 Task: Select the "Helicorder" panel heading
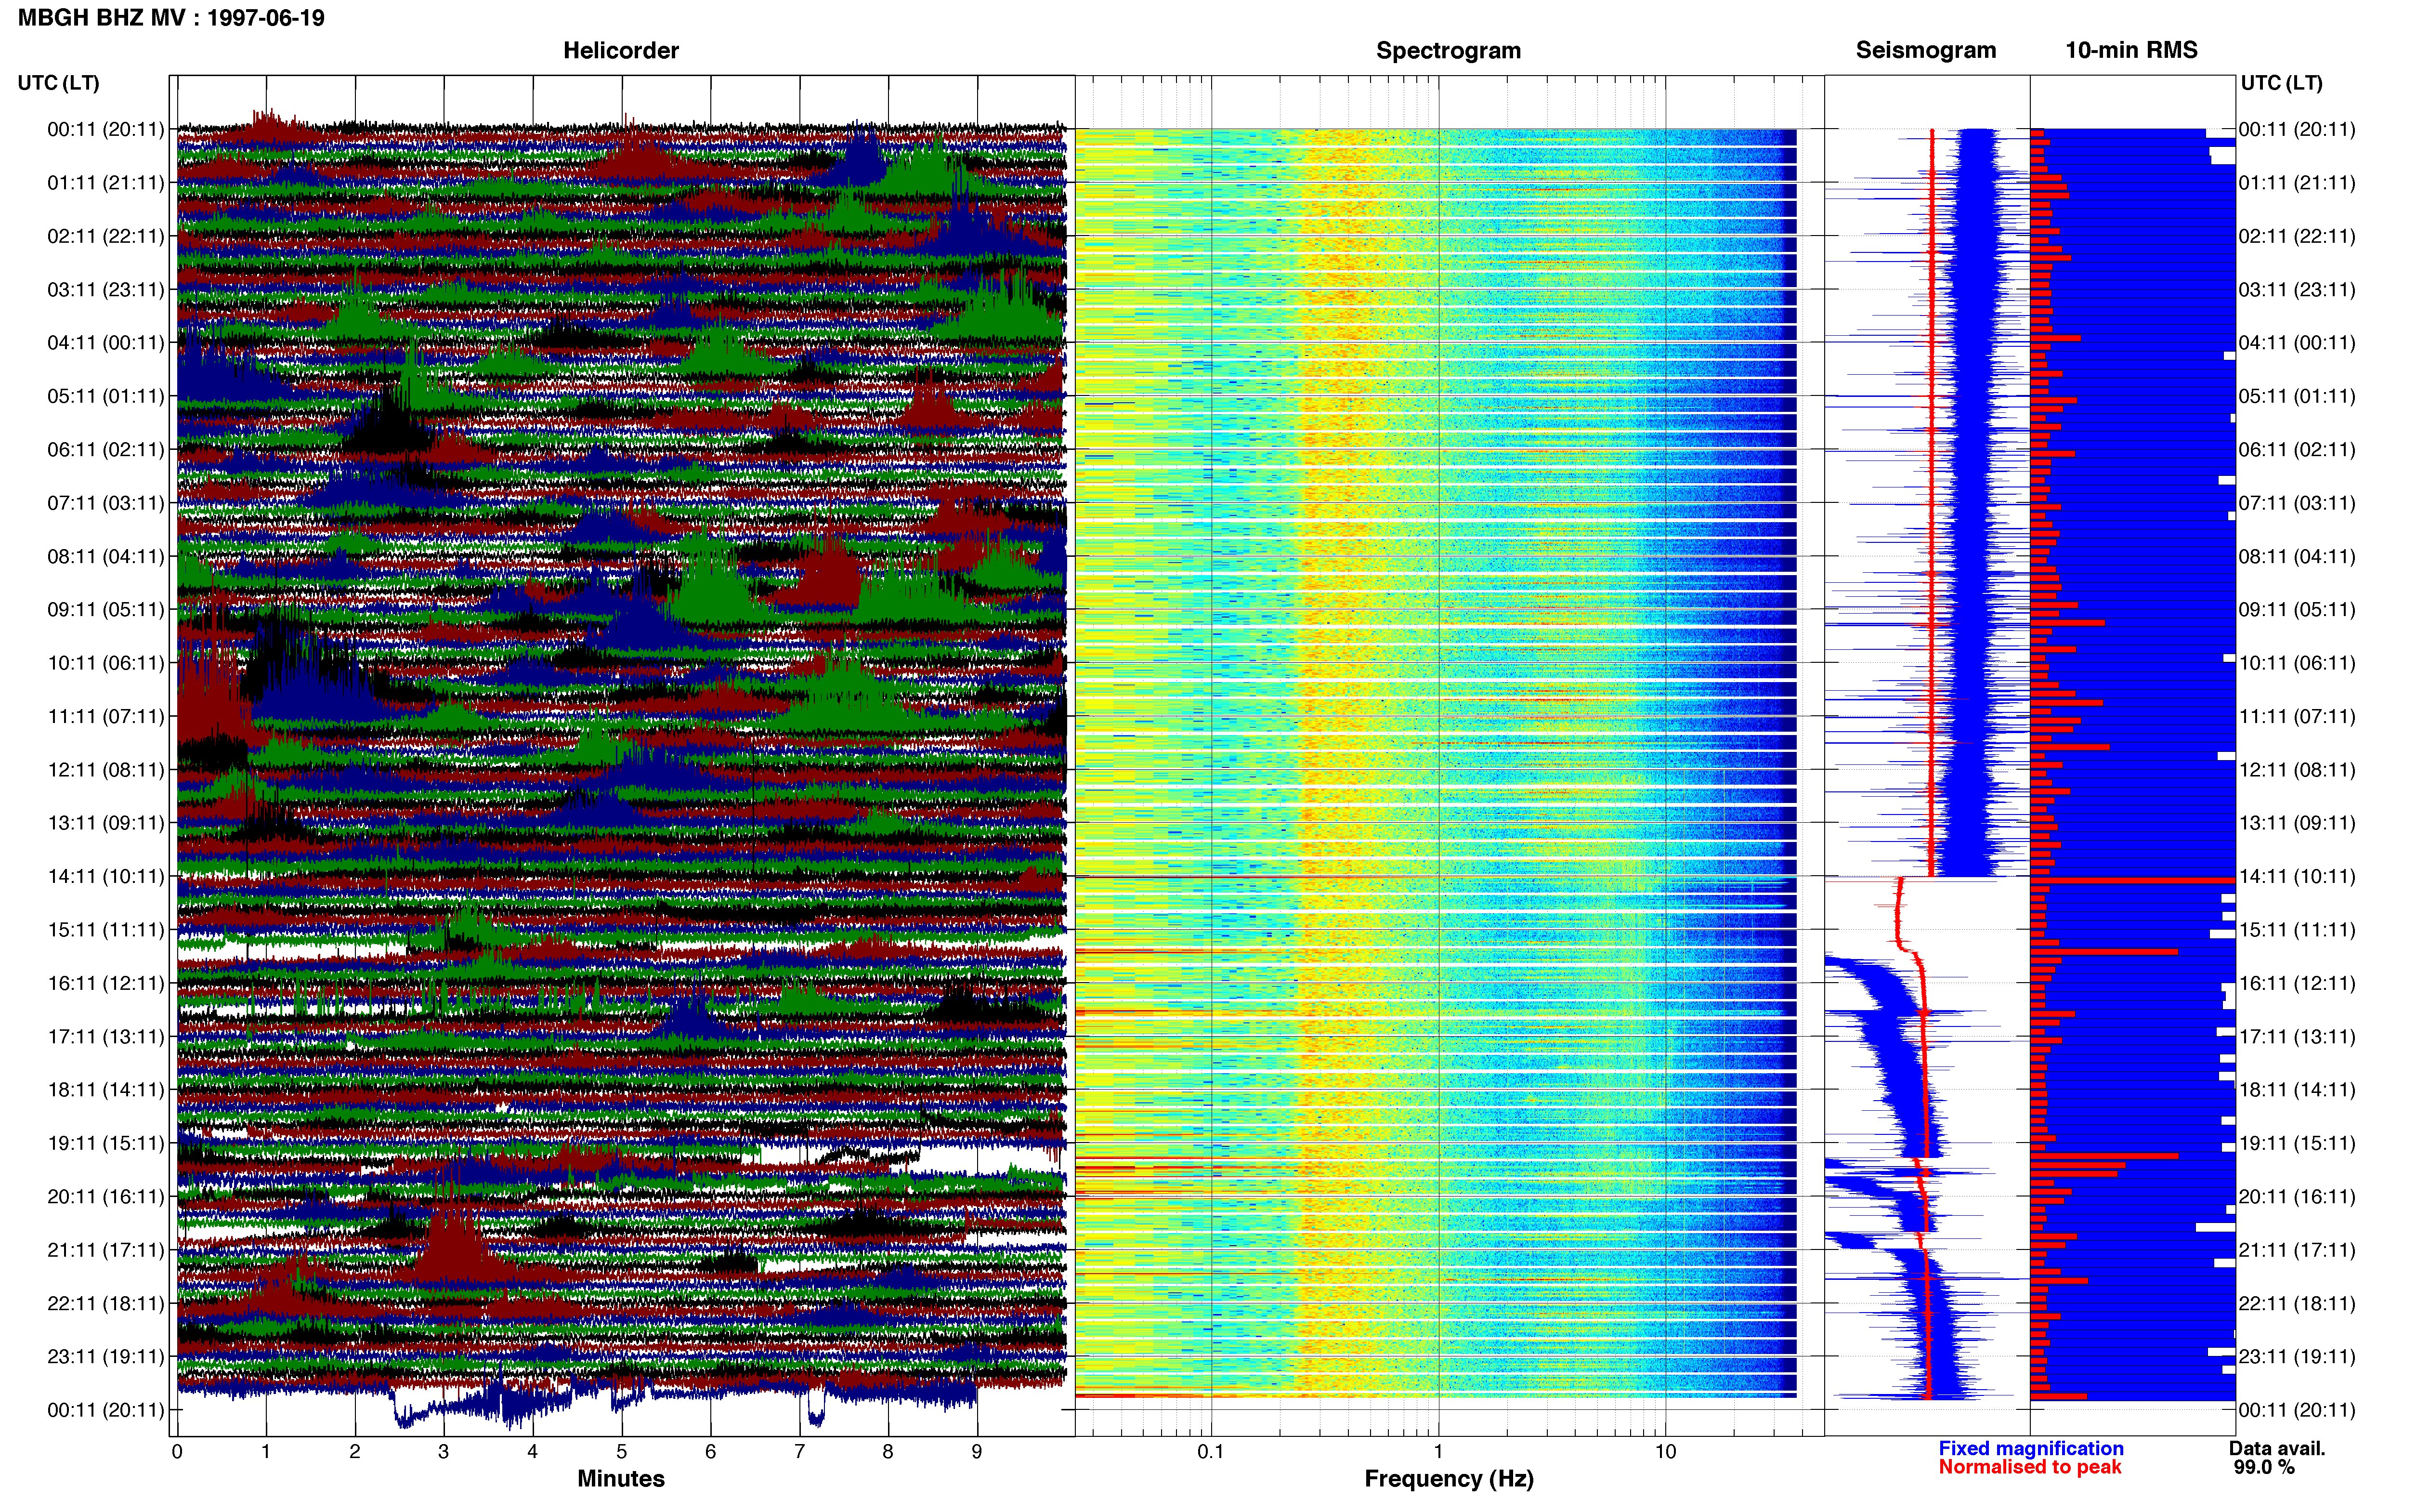point(621,50)
